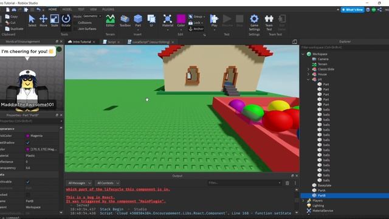Toggle the Locked property checkbox
Image resolution: width=389 pixels, height=219 pixels.
[28, 195]
